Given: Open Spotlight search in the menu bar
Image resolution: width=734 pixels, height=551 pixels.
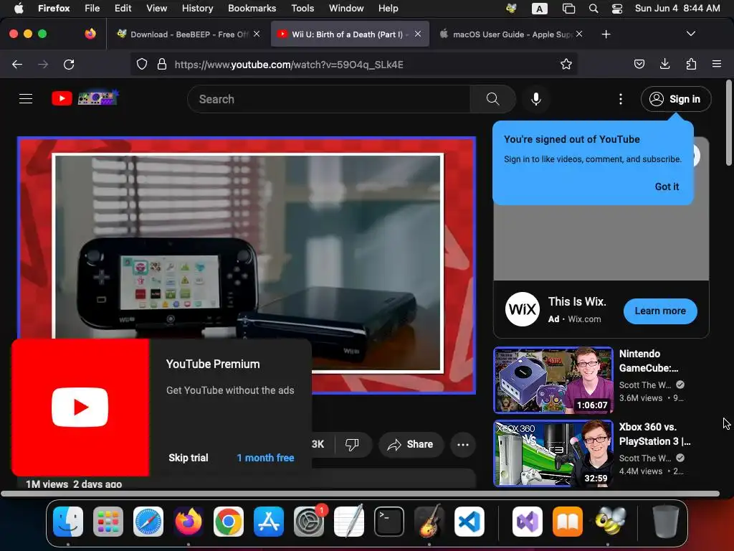Looking at the screenshot, I should point(594,9).
